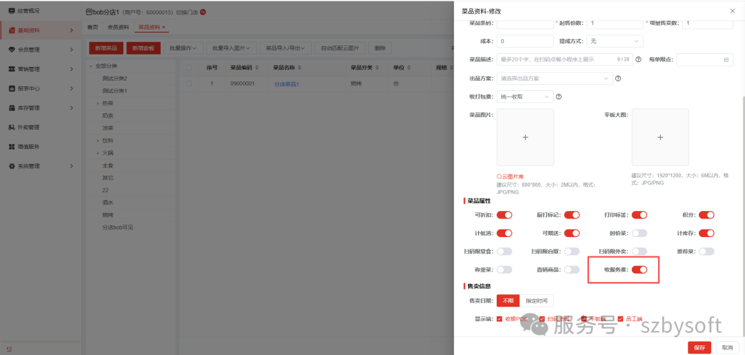
Task: Click the 每单限点 input field
Action: (704, 60)
